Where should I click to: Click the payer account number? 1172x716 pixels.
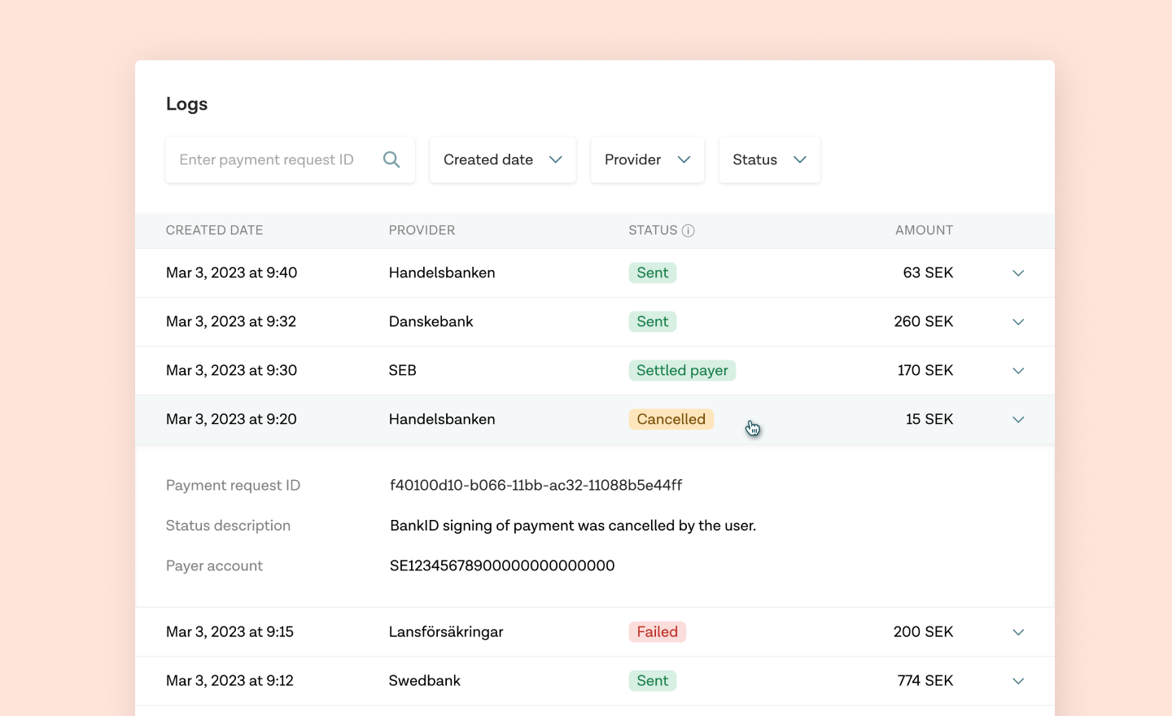(x=502, y=565)
